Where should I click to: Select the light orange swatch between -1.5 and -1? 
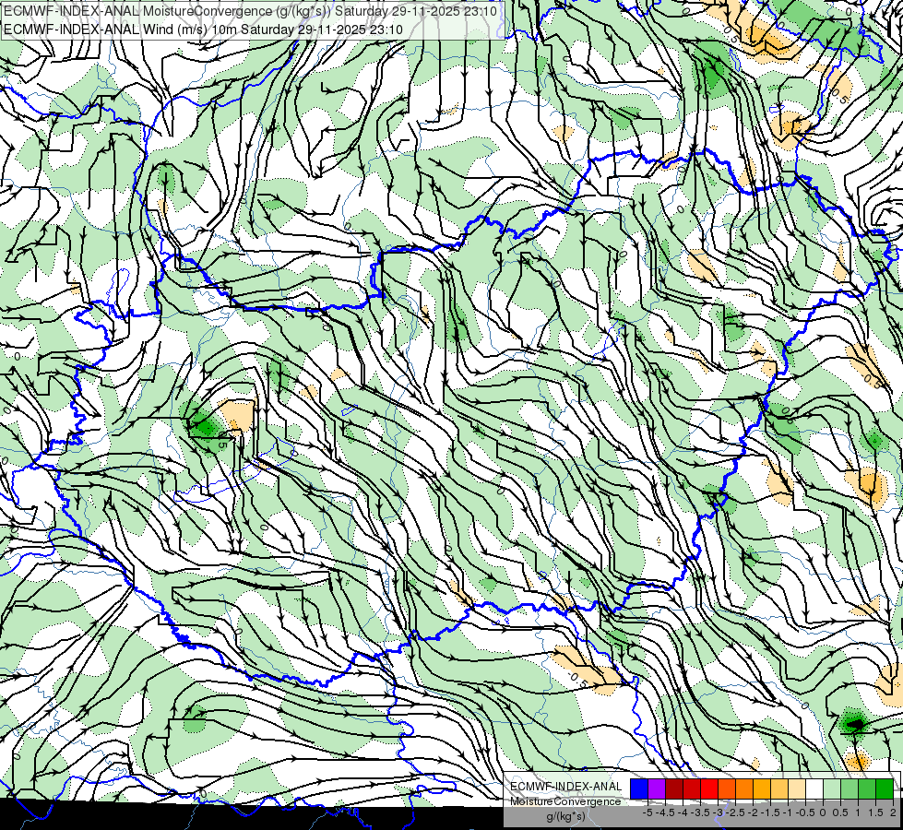(779, 788)
